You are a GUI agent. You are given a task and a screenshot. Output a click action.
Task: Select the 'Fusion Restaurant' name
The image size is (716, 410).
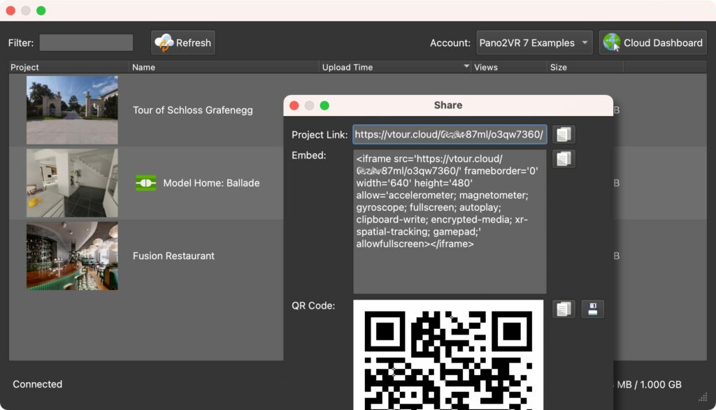(x=173, y=256)
